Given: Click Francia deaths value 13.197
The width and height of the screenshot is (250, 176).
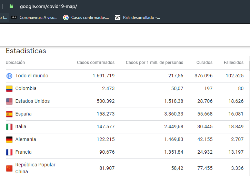Looking at the screenshot, I should pyautogui.click(x=236, y=152).
